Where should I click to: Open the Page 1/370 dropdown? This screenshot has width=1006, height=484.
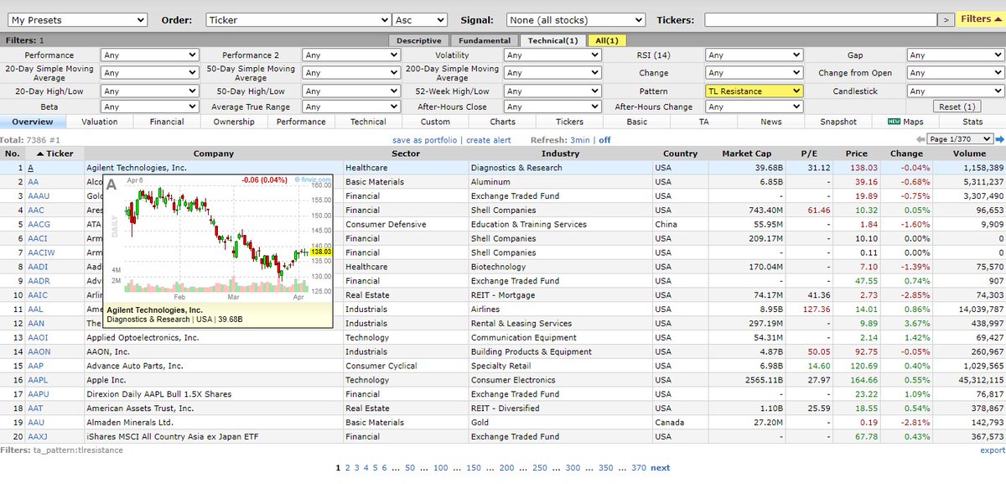click(x=959, y=139)
